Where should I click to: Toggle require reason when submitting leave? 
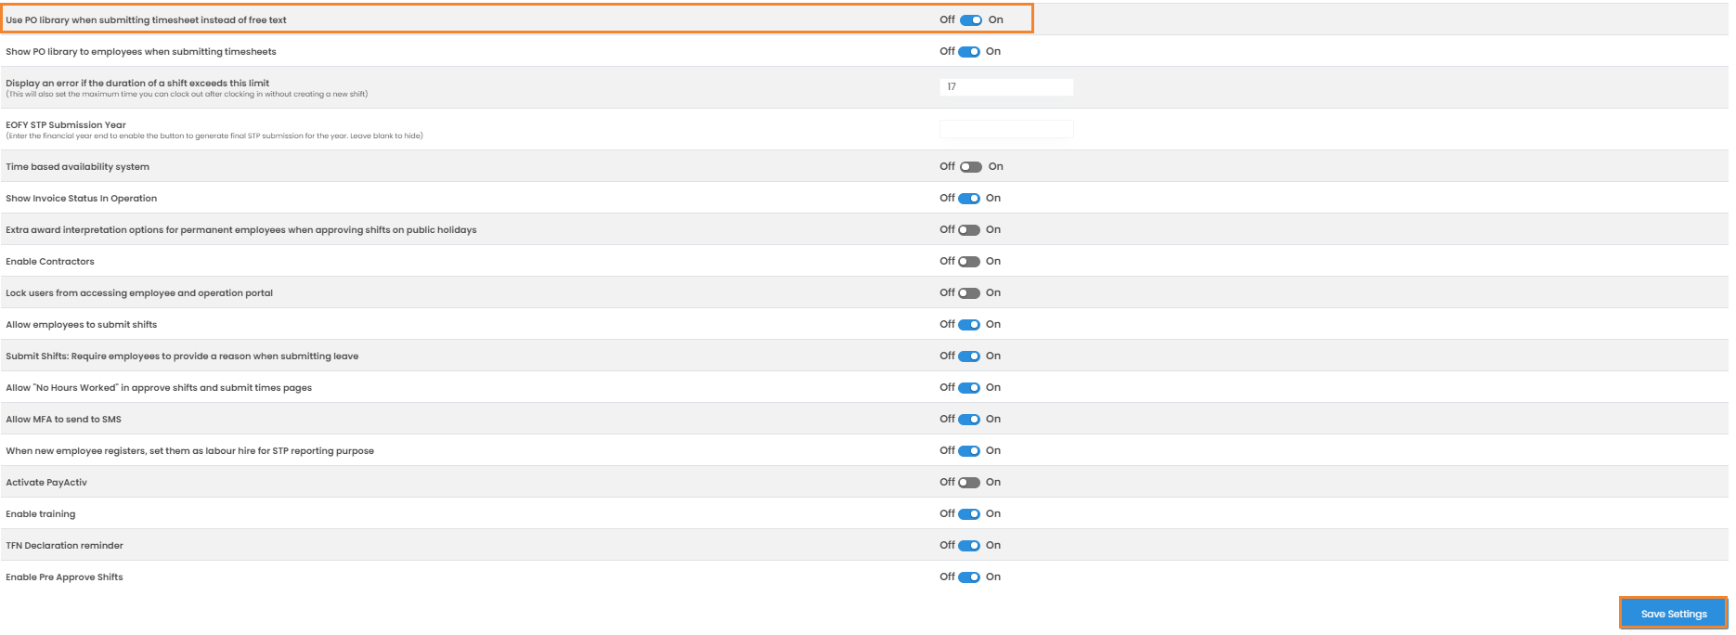tap(969, 356)
